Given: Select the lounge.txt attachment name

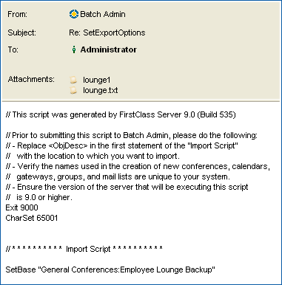Looking at the screenshot, I should [x=100, y=90].
